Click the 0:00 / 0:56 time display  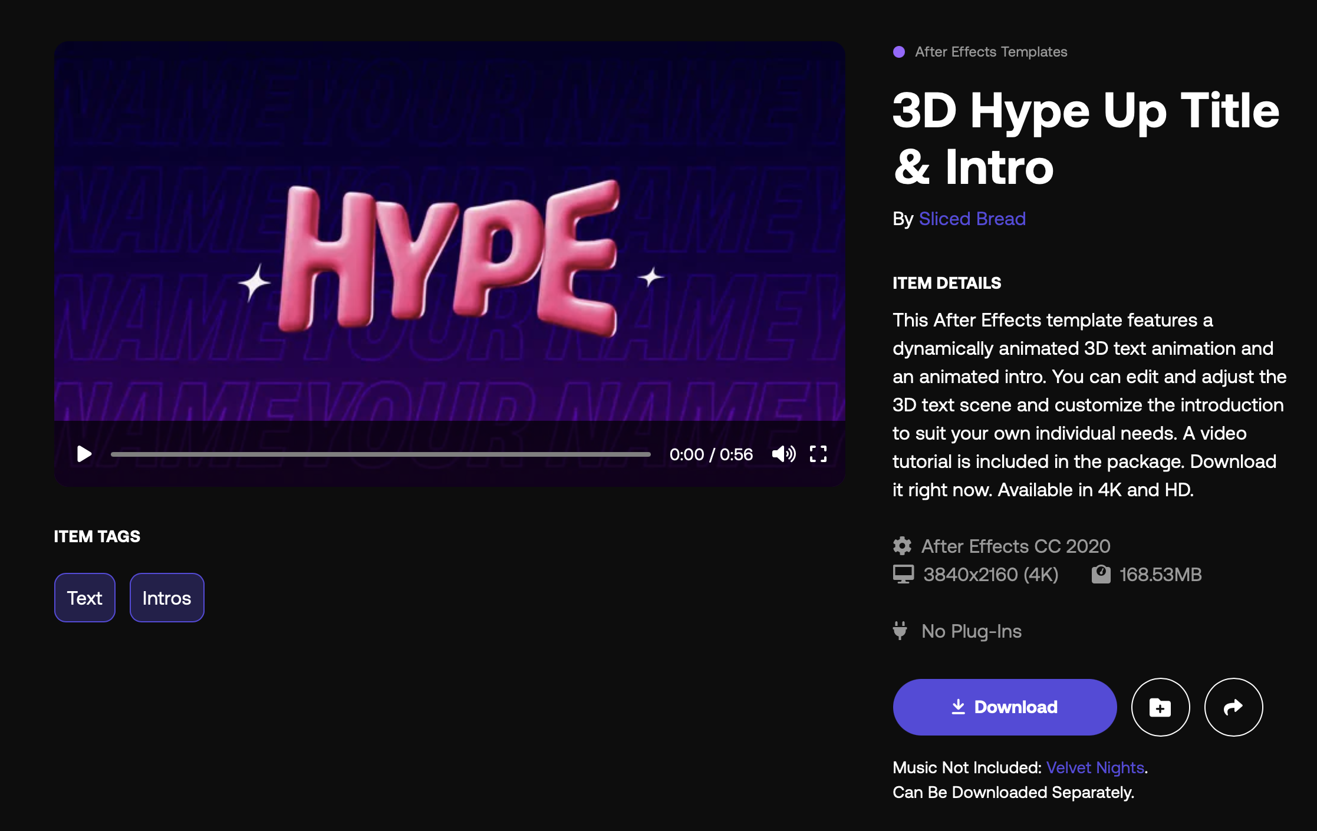(711, 454)
